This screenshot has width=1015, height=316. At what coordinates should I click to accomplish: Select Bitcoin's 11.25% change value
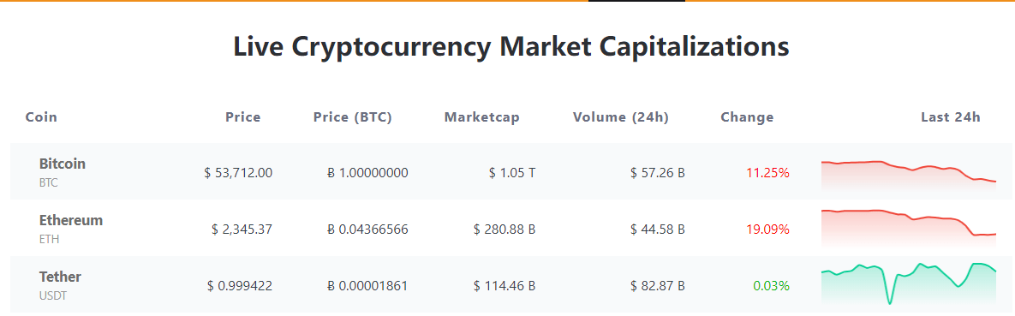click(767, 173)
